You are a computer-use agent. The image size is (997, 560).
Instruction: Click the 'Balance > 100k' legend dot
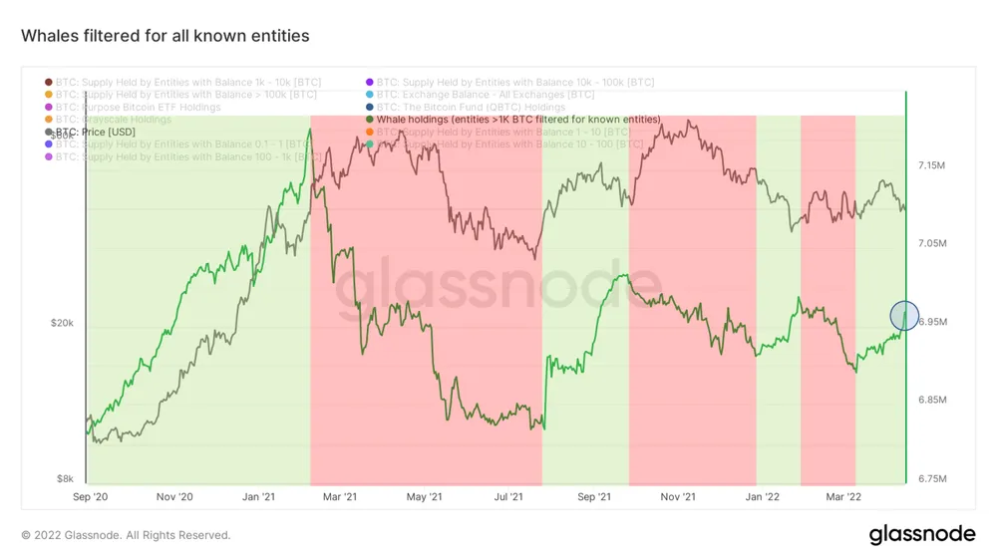(x=50, y=95)
